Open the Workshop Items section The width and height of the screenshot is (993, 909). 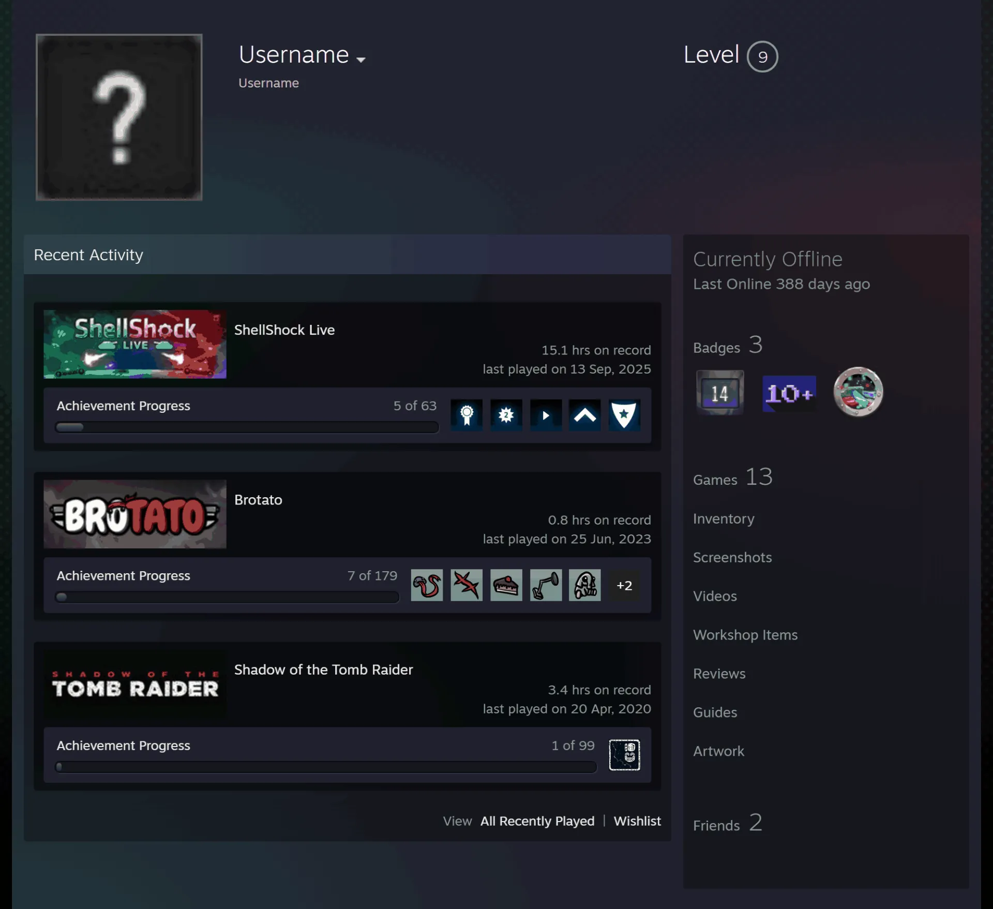[745, 635]
